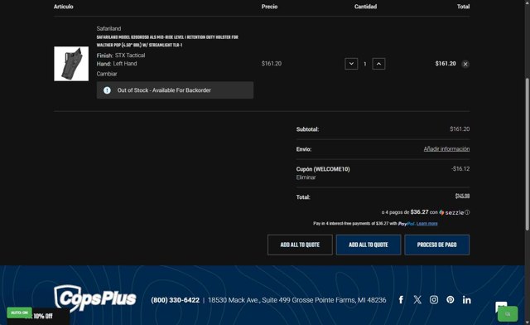Increase holster quantity with up chevron
530x325 pixels.
[x=378, y=64]
